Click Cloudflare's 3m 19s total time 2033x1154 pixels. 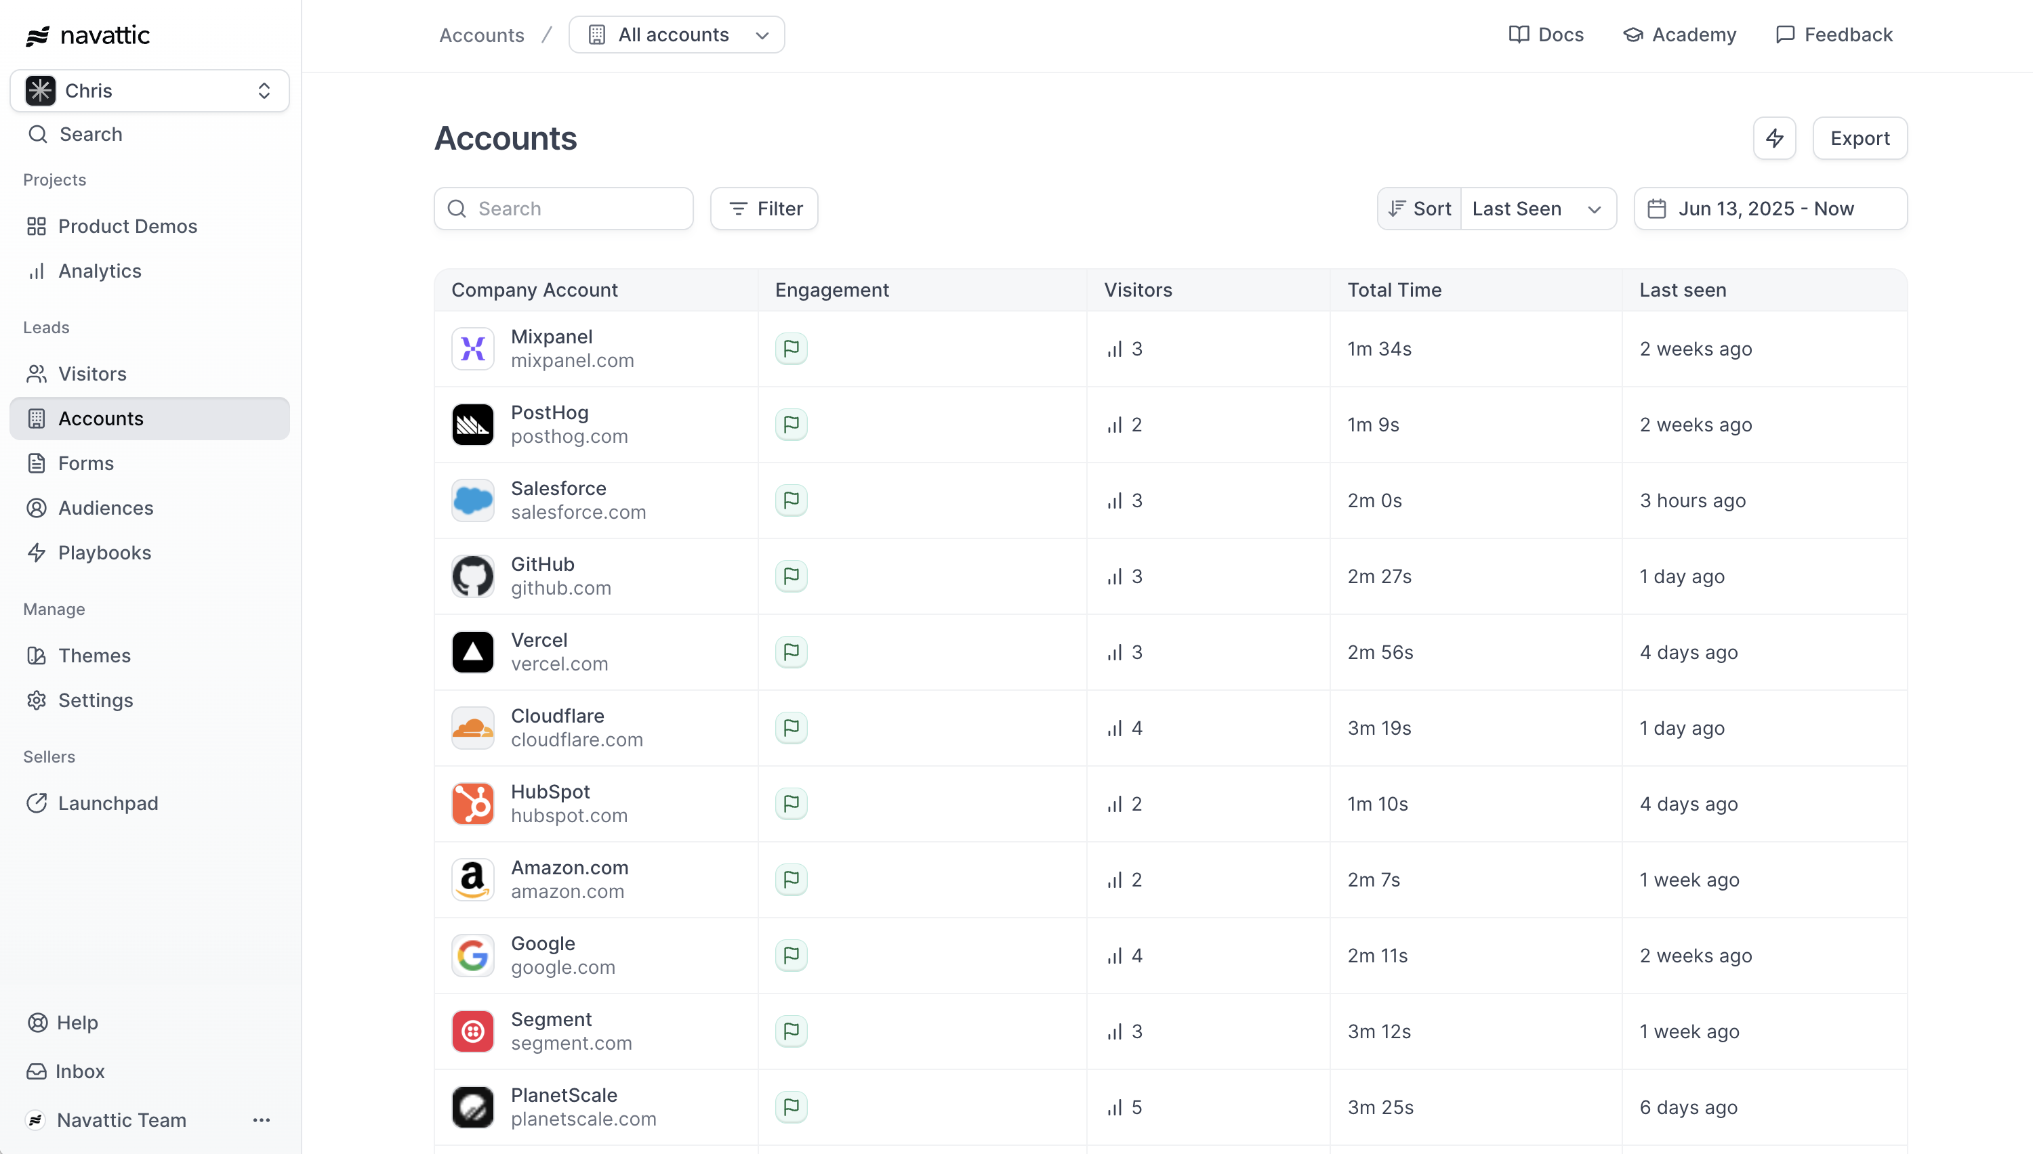pos(1379,729)
